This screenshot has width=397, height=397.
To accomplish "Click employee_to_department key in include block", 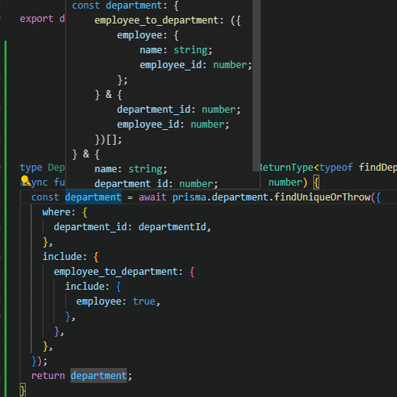I will coord(116,272).
